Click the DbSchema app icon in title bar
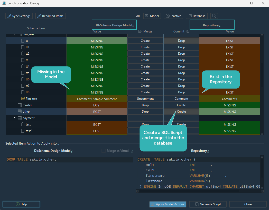 click(4, 3)
